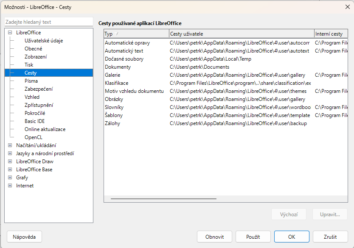This screenshot has width=354, height=248.
Task: Select the Načítání/ukládání label
Action: 36,145
